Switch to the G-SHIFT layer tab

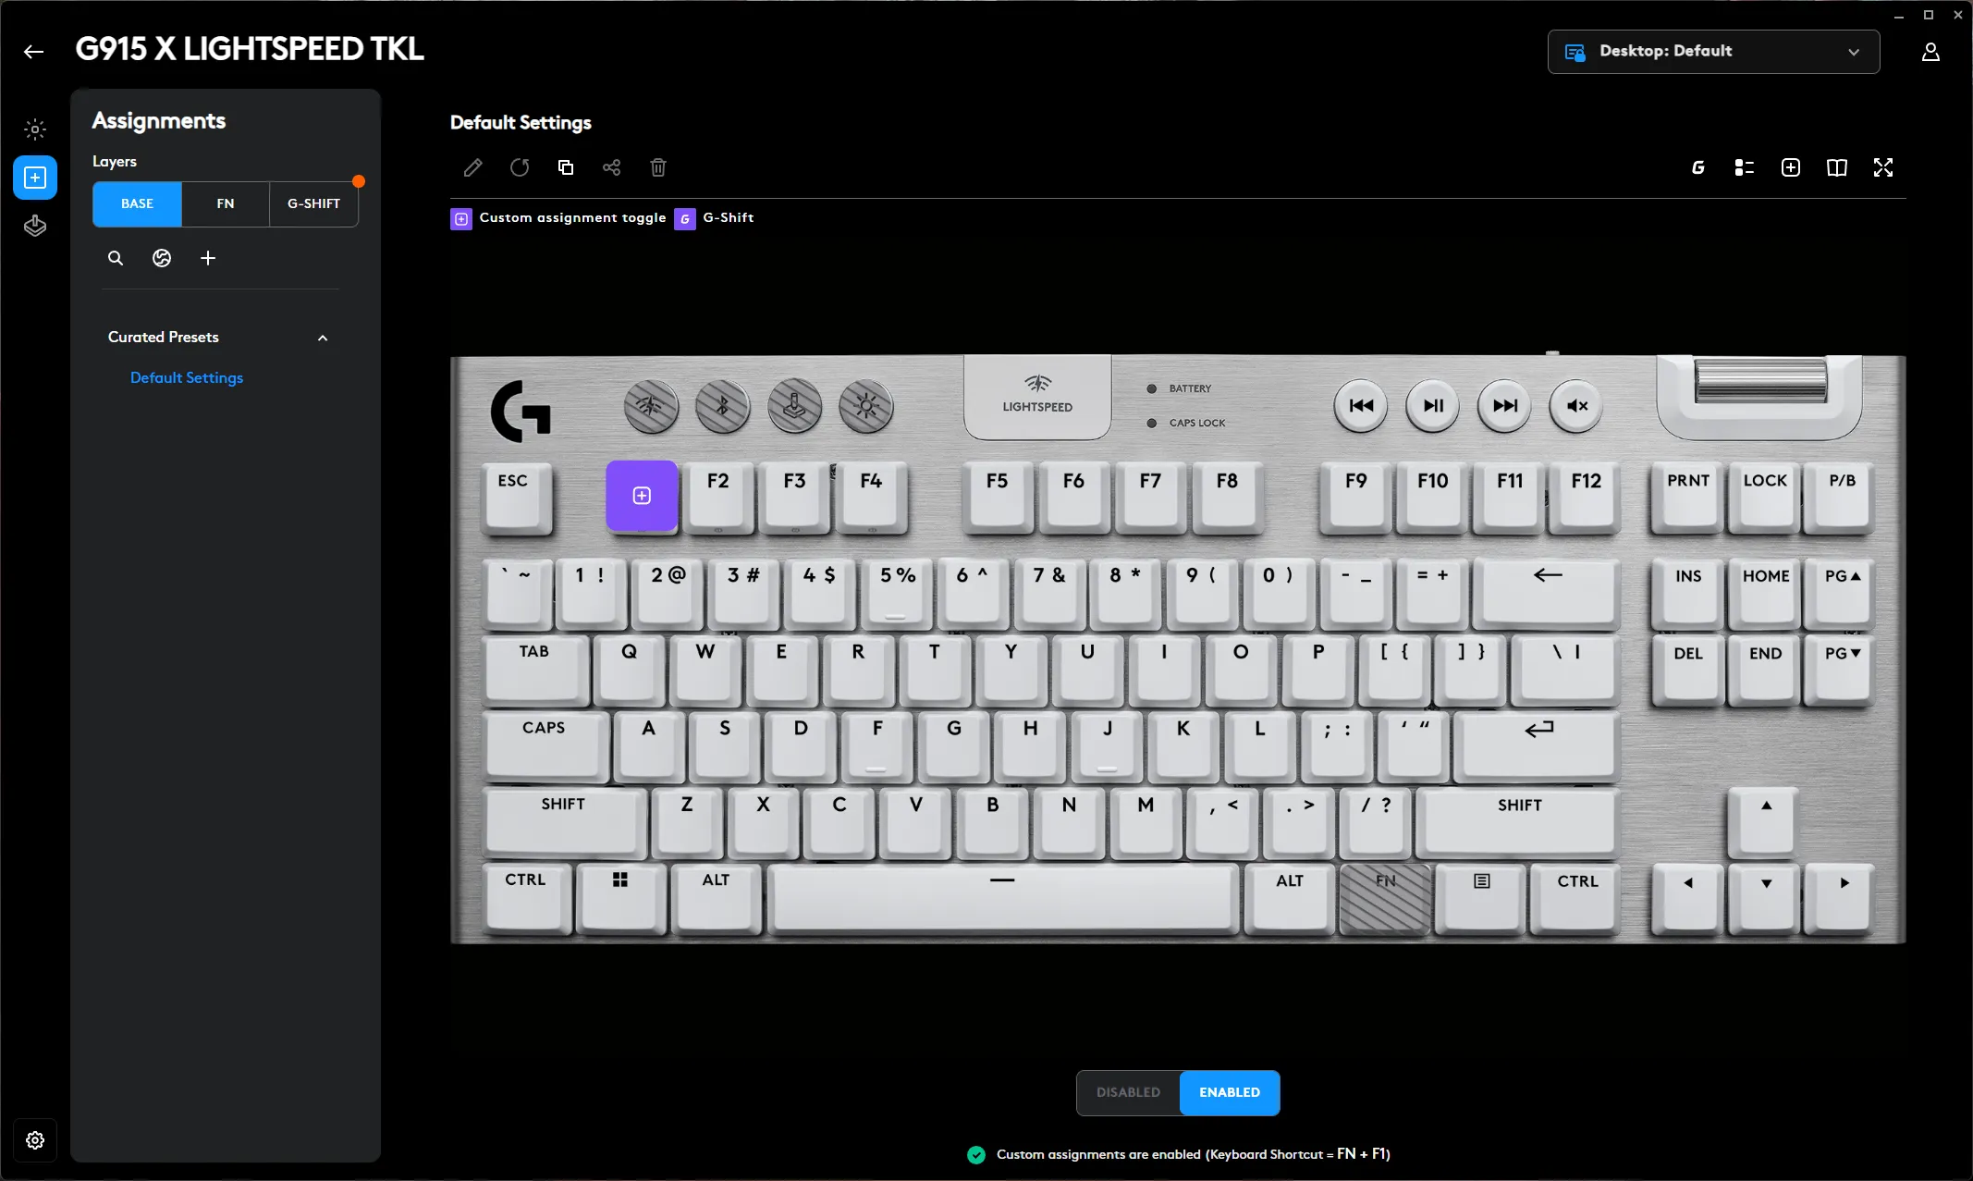313,203
